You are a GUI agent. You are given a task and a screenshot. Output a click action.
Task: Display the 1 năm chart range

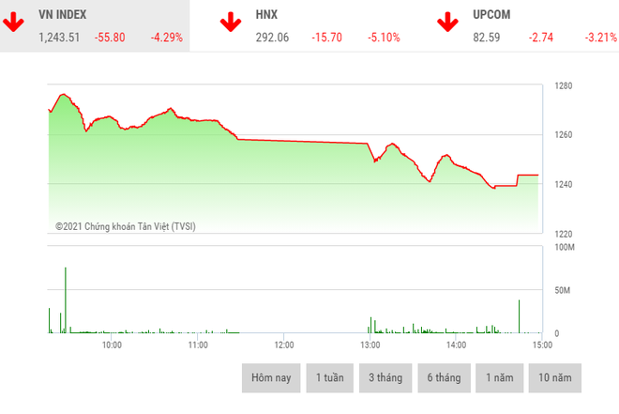point(499,377)
